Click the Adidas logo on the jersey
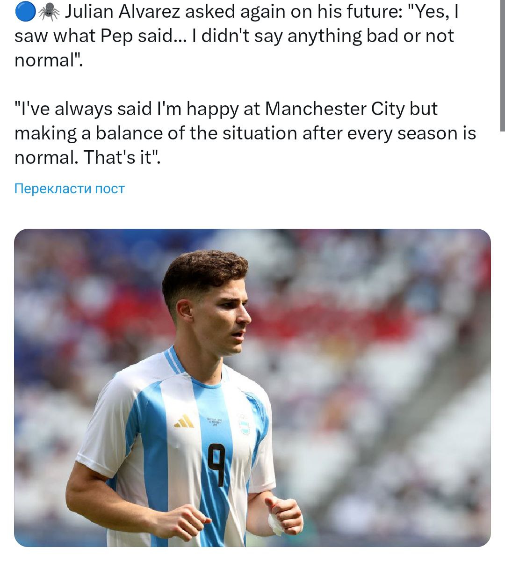 click(185, 422)
